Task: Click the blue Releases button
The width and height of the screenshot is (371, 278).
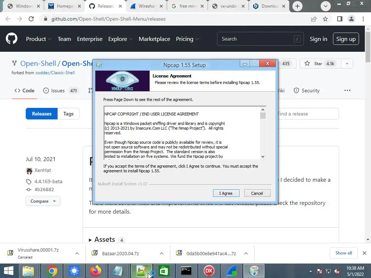Action: tap(42, 114)
